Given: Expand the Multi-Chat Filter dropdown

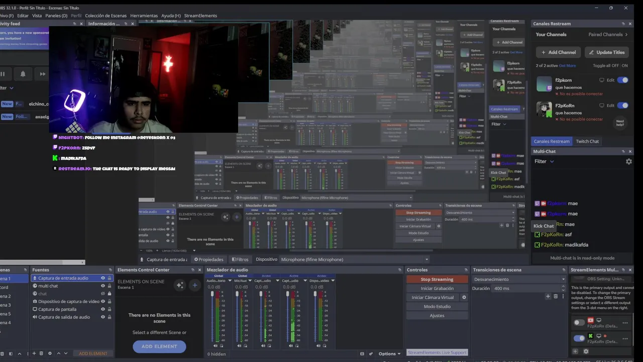Looking at the screenshot, I should tap(544, 161).
